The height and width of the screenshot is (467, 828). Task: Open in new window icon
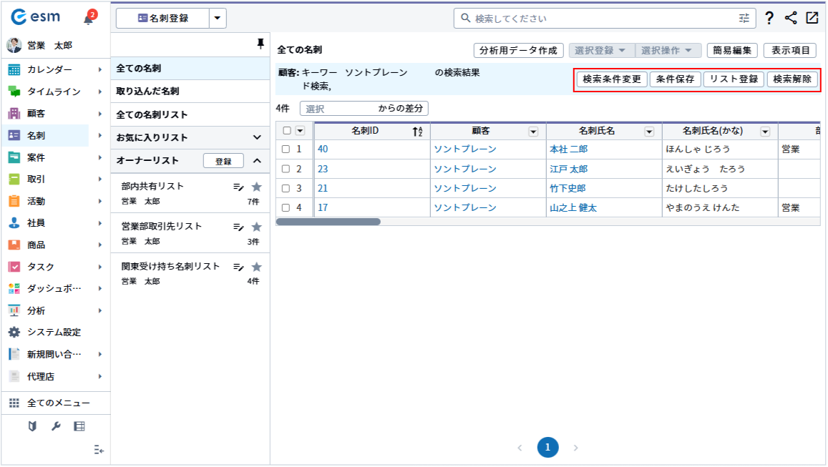(x=812, y=19)
